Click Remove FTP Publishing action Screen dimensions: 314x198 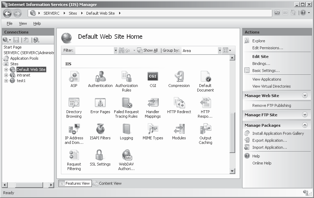(x=272, y=105)
